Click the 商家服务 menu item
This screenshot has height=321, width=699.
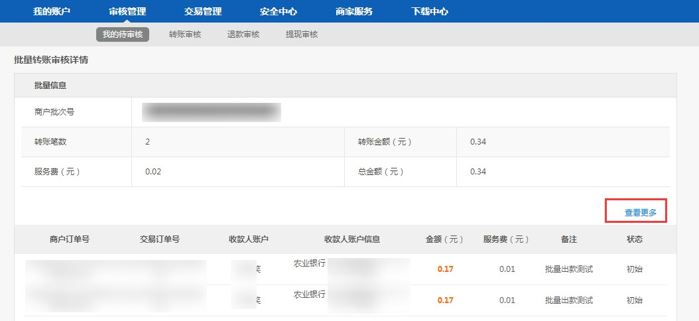point(354,11)
